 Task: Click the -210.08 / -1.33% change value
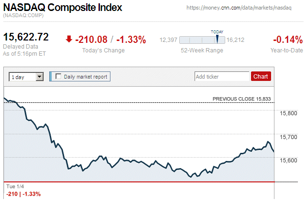[x=110, y=40]
